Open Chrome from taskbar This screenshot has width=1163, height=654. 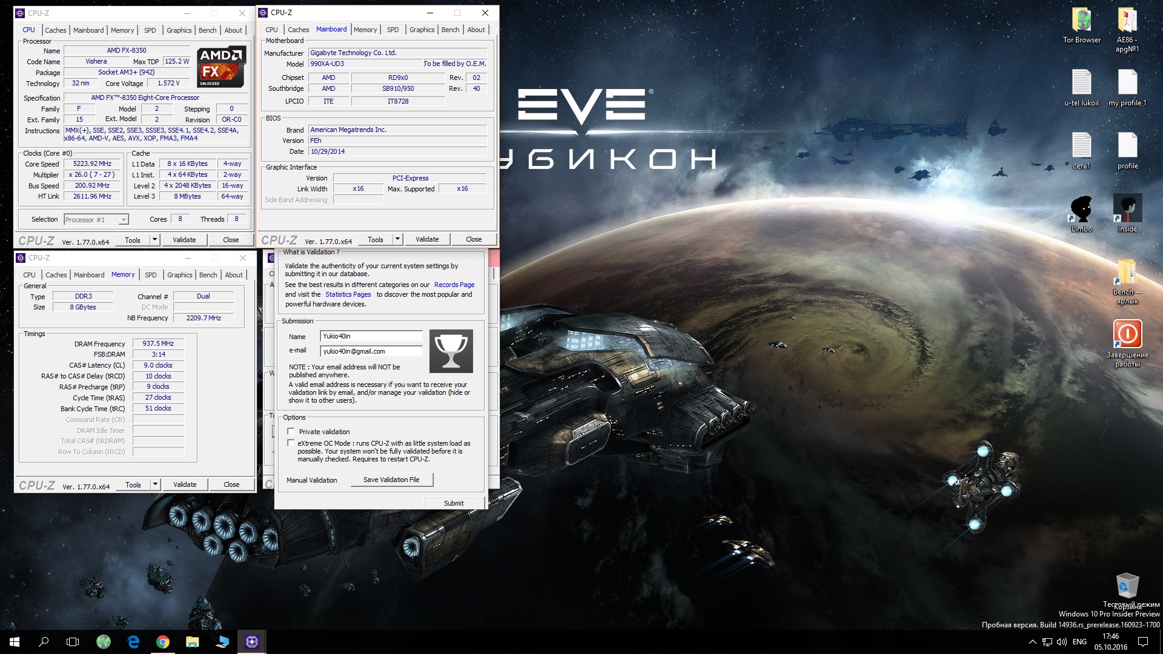point(162,642)
